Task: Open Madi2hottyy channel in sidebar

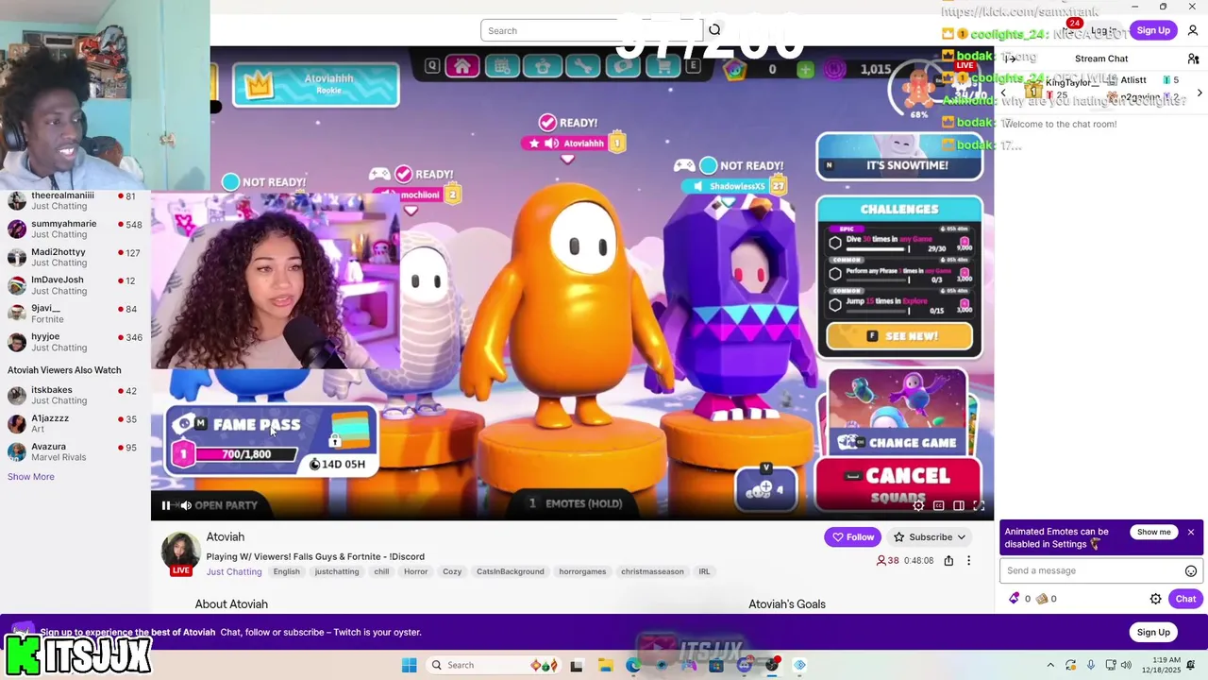Action: (75, 257)
